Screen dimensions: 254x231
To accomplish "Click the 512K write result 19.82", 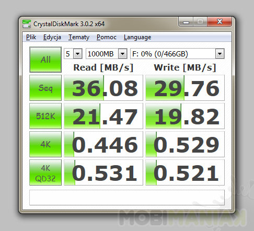I will 185,116.
